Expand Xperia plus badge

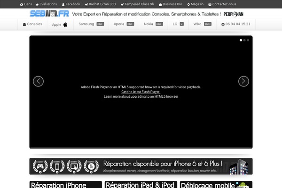(x=130, y=24)
